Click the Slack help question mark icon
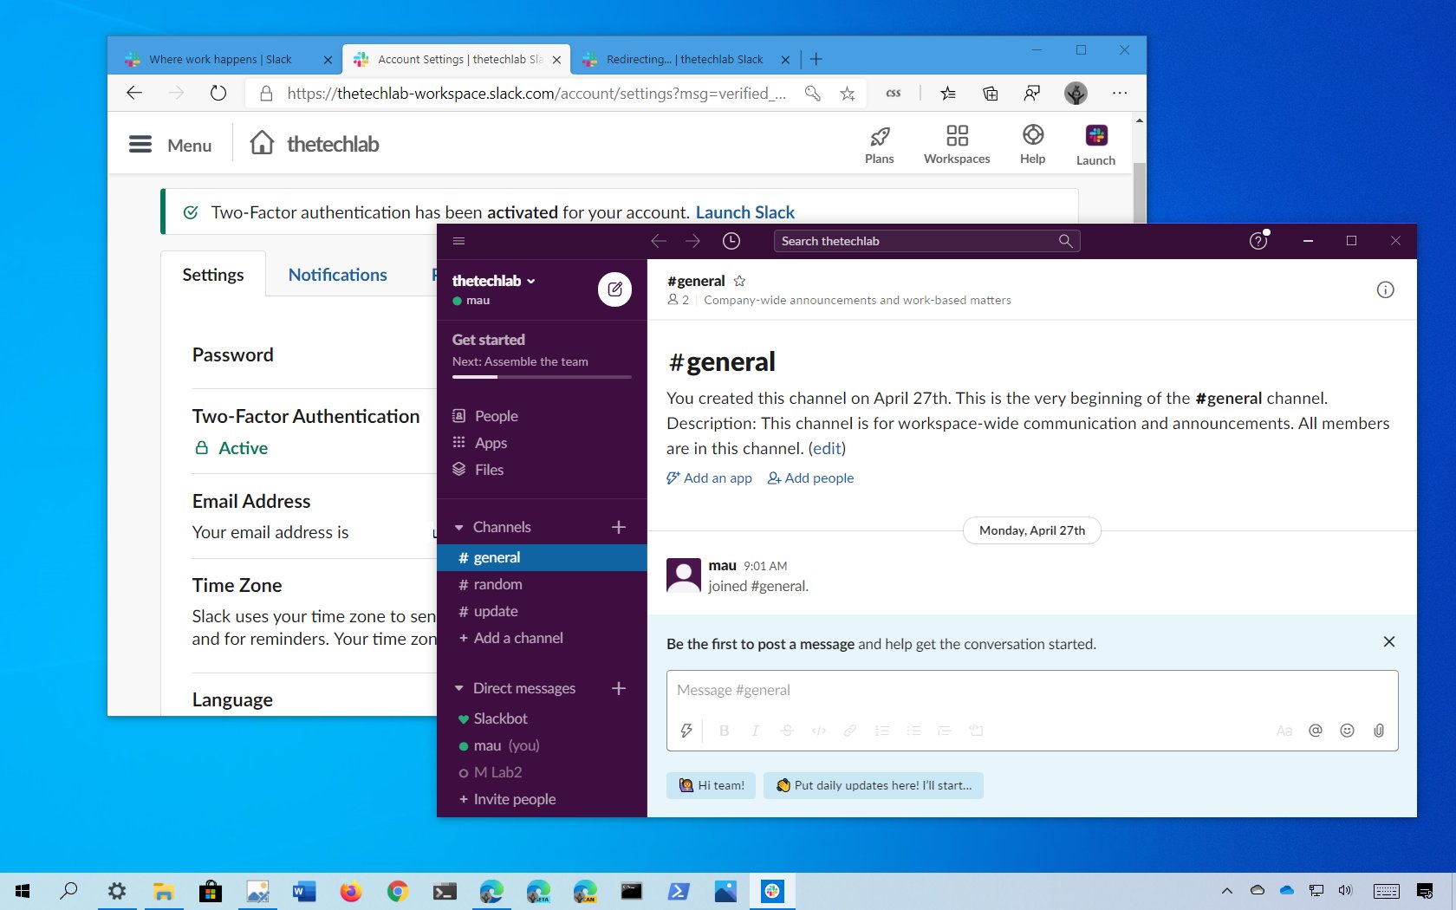 1258,241
